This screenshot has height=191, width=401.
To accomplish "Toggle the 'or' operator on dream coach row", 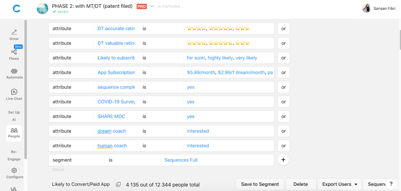I will click(x=283, y=131).
